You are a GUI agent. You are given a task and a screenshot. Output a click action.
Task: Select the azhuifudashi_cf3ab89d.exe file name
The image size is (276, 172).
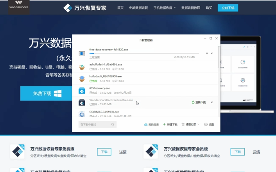point(106,64)
